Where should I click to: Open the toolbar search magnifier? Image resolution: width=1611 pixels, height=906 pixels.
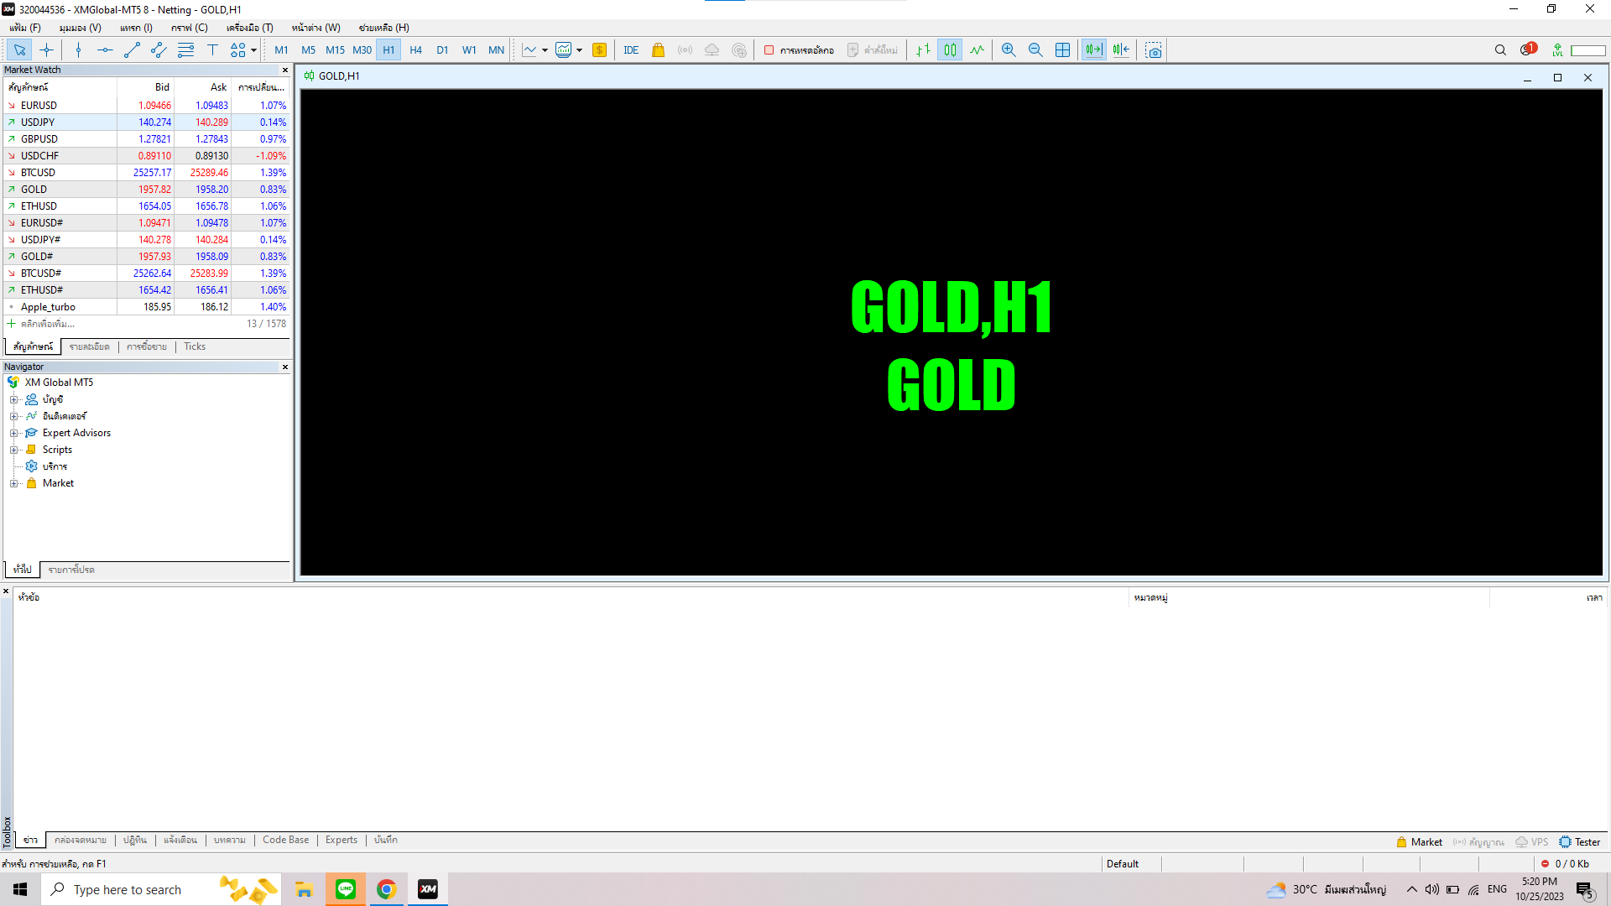click(1500, 50)
